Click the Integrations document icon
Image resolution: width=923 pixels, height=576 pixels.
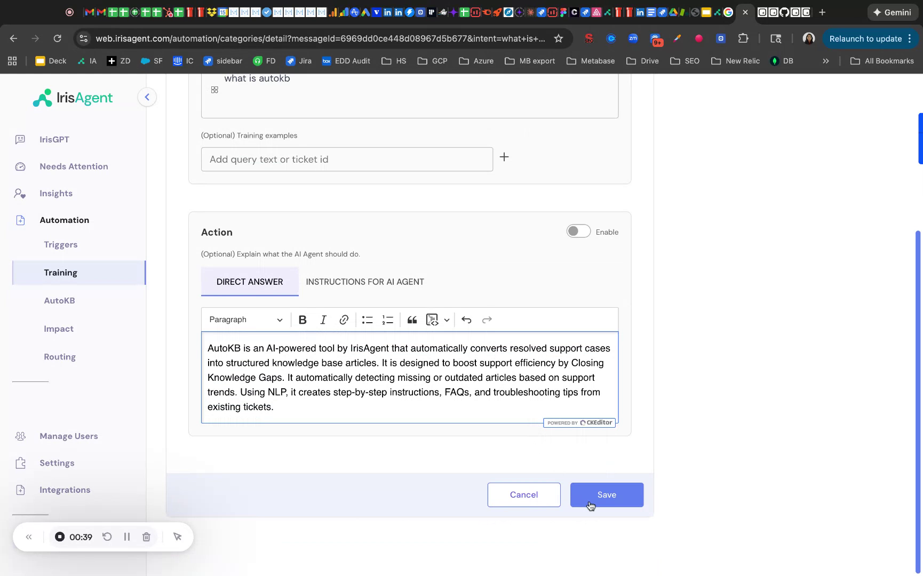(x=20, y=490)
